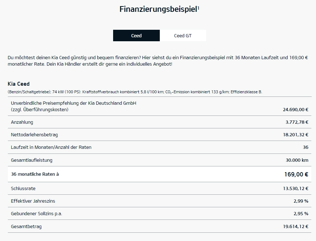This screenshot has width=316, height=241.
Task: Select the Ceed tab
Action: 136,36
